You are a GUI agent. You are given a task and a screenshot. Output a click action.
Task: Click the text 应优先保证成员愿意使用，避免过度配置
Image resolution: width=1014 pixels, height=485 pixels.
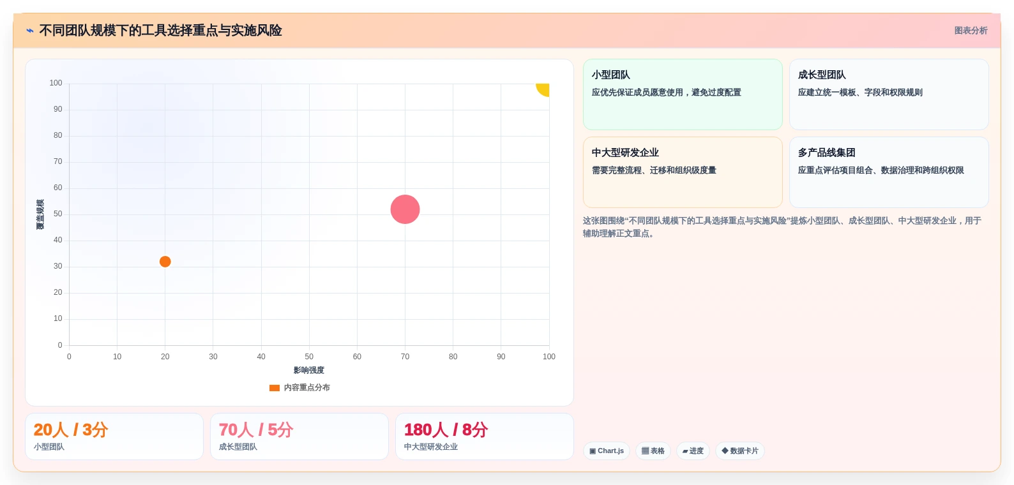click(x=667, y=93)
